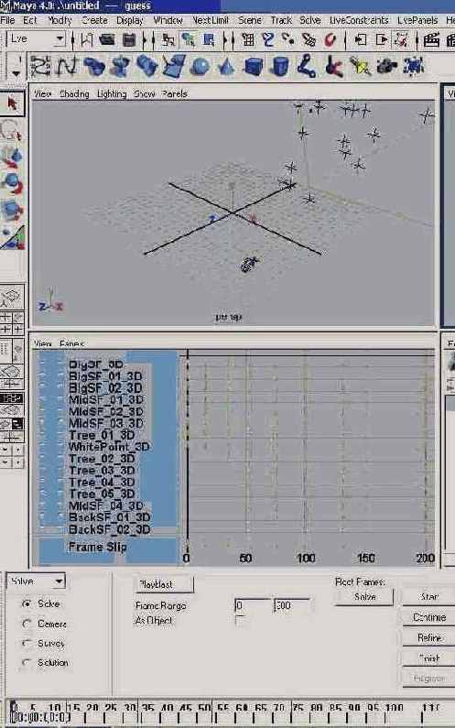Image resolution: width=455 pixels, height=728 pixels.
Task: Open the Track menu
Action: (x=281, y=20)
